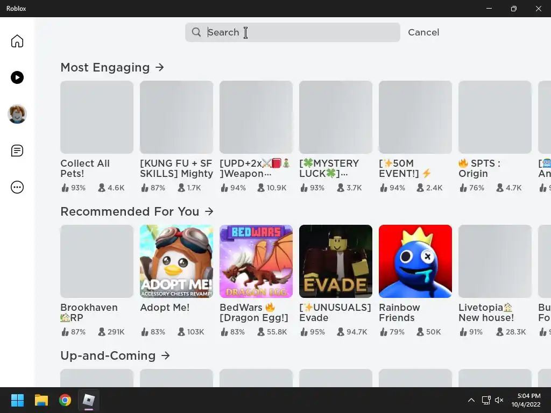551x413 pixels.
Task: Open the Discover play icon in sidebar
Action: 17,77
